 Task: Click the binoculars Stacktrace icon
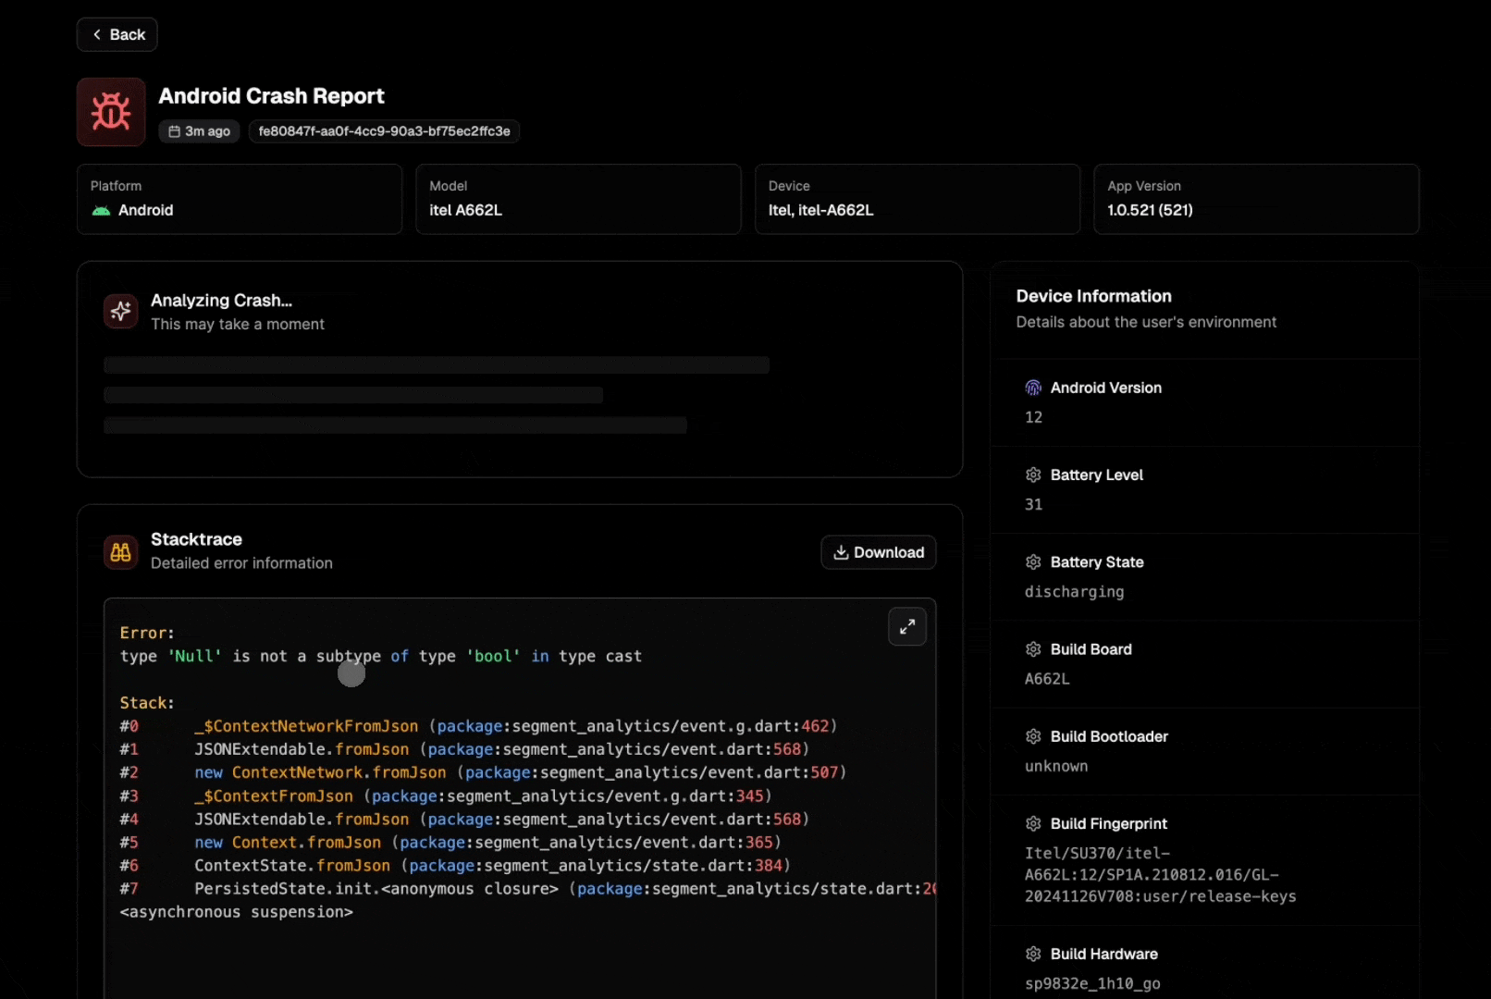(x=121, y=552)
